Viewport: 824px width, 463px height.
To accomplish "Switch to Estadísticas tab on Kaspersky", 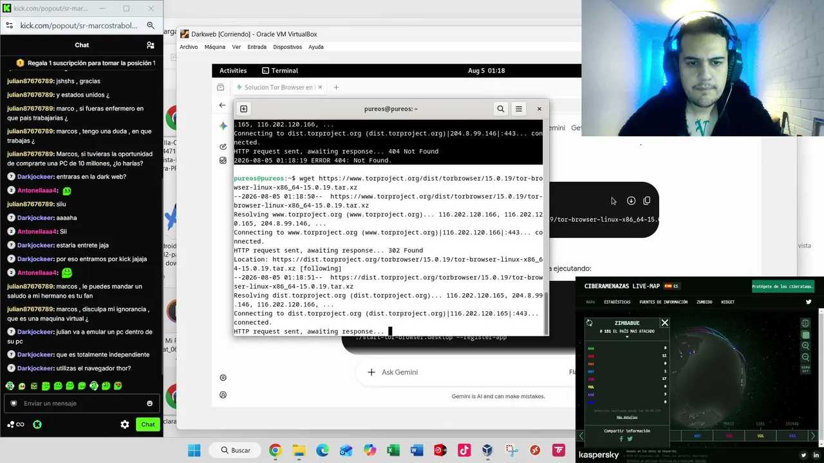I will (x=617, y=302).
